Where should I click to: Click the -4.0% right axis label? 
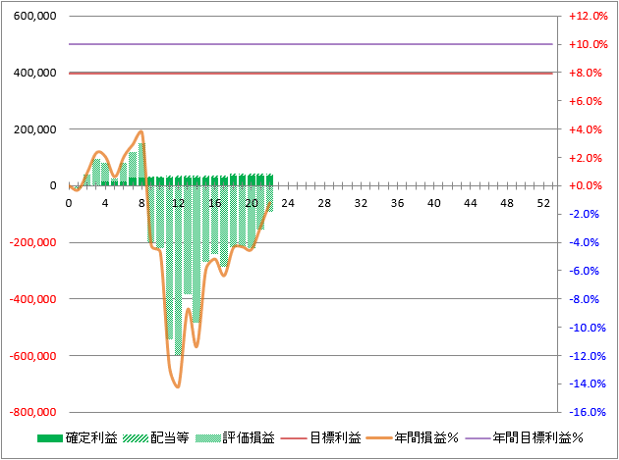point(584,242)
